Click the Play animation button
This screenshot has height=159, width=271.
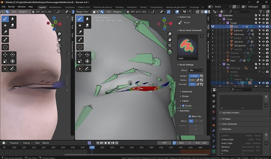pyautogui.click(x=109, y=143)
